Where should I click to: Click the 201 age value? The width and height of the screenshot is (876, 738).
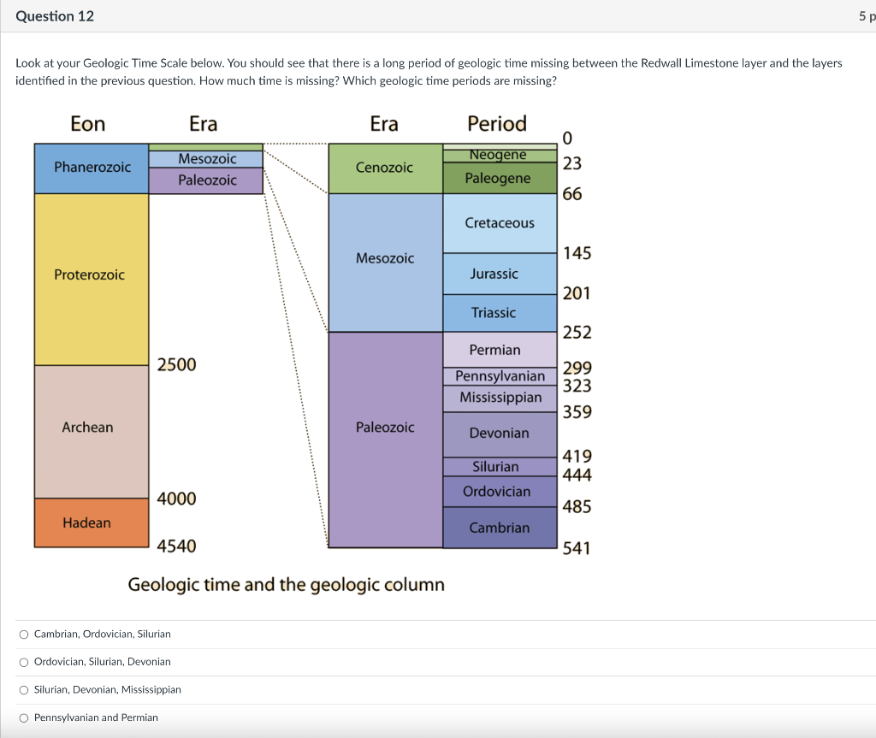577,294
